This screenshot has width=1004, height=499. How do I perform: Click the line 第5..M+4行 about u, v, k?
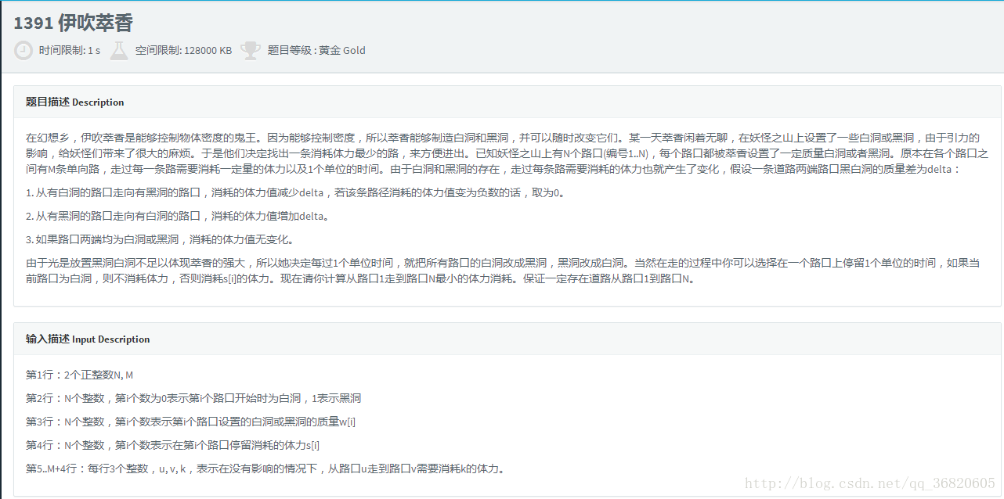(x=265, y=469)
